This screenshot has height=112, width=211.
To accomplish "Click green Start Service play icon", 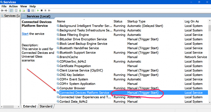I will pos(38,10).
